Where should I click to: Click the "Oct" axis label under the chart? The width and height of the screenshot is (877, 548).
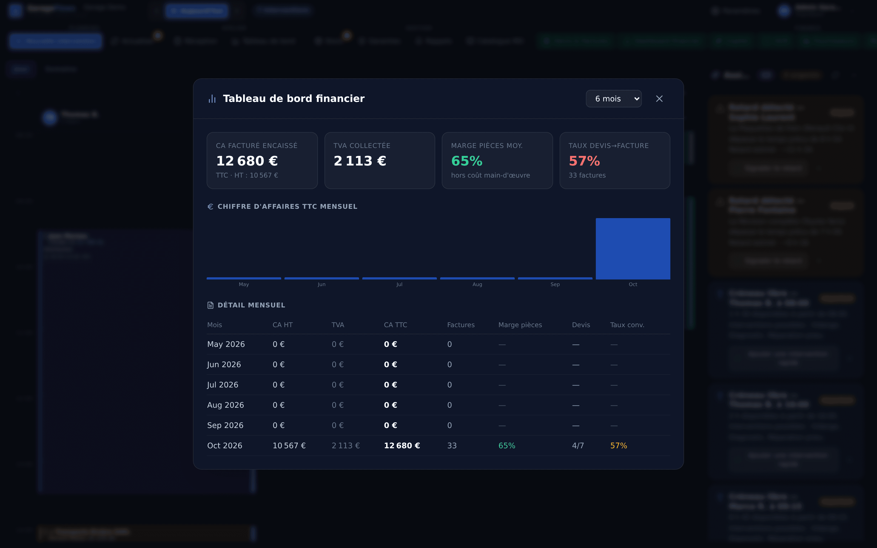click(633, 284)
